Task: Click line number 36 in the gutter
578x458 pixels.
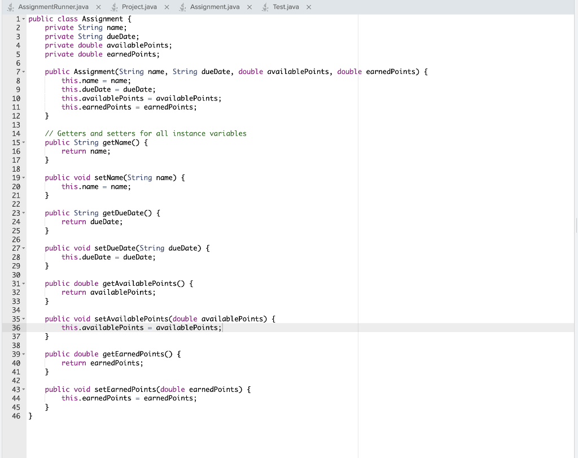Action: click(x=16, y=328)
